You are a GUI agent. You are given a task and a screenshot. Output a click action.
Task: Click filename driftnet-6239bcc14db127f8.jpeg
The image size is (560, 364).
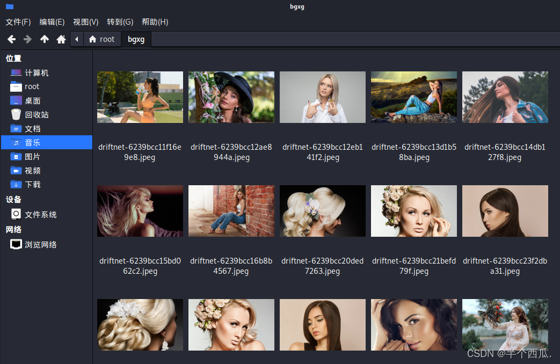tap(505, 152)
